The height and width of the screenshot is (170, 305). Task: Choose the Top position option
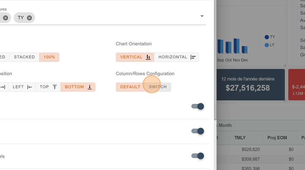[48, 87]
